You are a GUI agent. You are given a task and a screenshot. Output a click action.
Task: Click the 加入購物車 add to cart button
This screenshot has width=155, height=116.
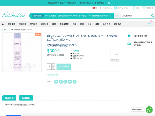click(64, 67)
